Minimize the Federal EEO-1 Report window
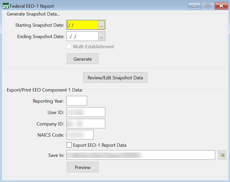Viewport: 230px width, 182px height. (194, 6)
